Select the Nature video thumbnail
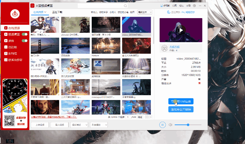The height and width of the screenshot is (144, 245). (106, 45)
